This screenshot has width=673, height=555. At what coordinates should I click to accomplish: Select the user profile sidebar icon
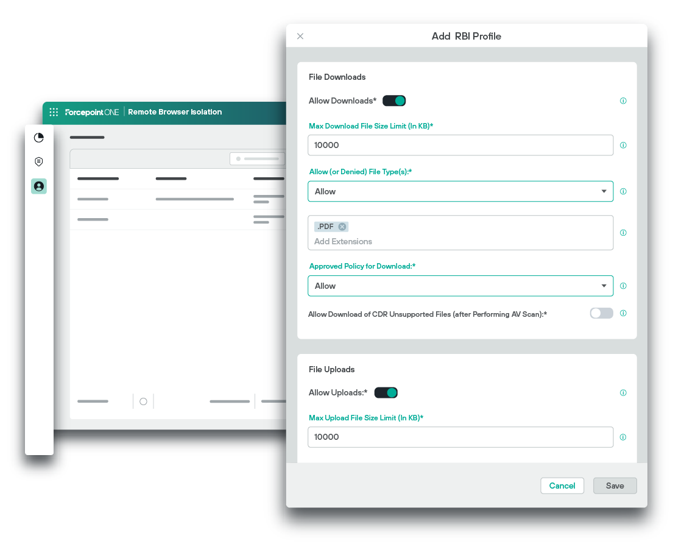[39, 186]
